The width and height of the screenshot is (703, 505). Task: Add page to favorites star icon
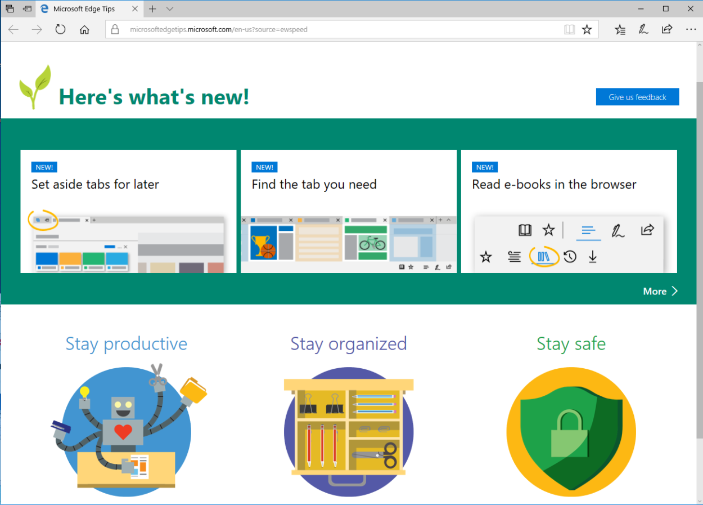587,30
